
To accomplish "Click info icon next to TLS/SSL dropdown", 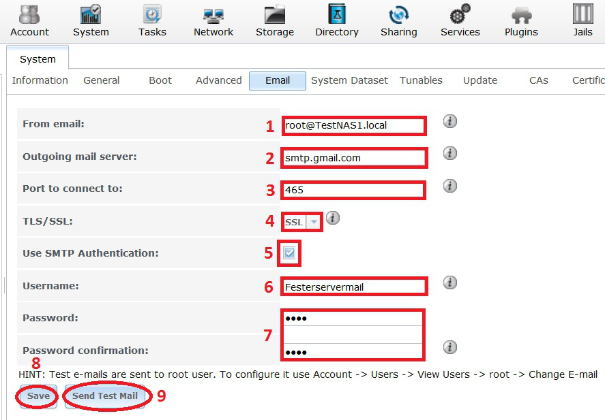I will click(332, 219).
